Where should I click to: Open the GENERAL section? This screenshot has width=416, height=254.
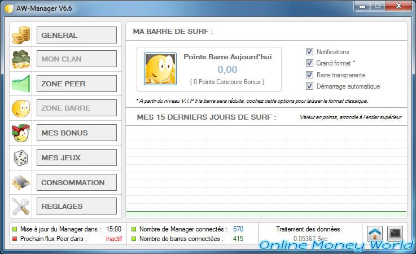[77, 35]
